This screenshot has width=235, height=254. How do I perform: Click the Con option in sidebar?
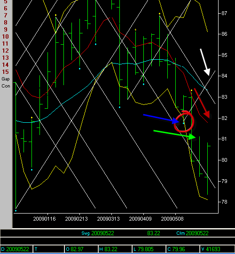point(6,86)
